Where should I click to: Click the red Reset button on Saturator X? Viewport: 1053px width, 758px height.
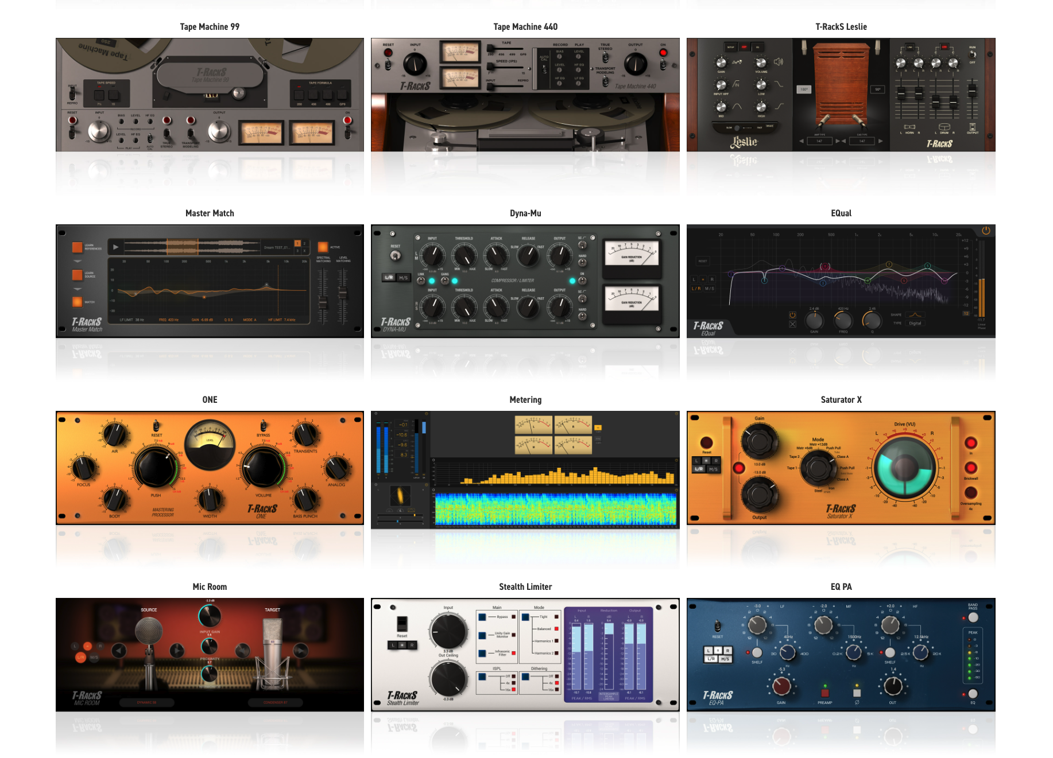click(707, 443)
